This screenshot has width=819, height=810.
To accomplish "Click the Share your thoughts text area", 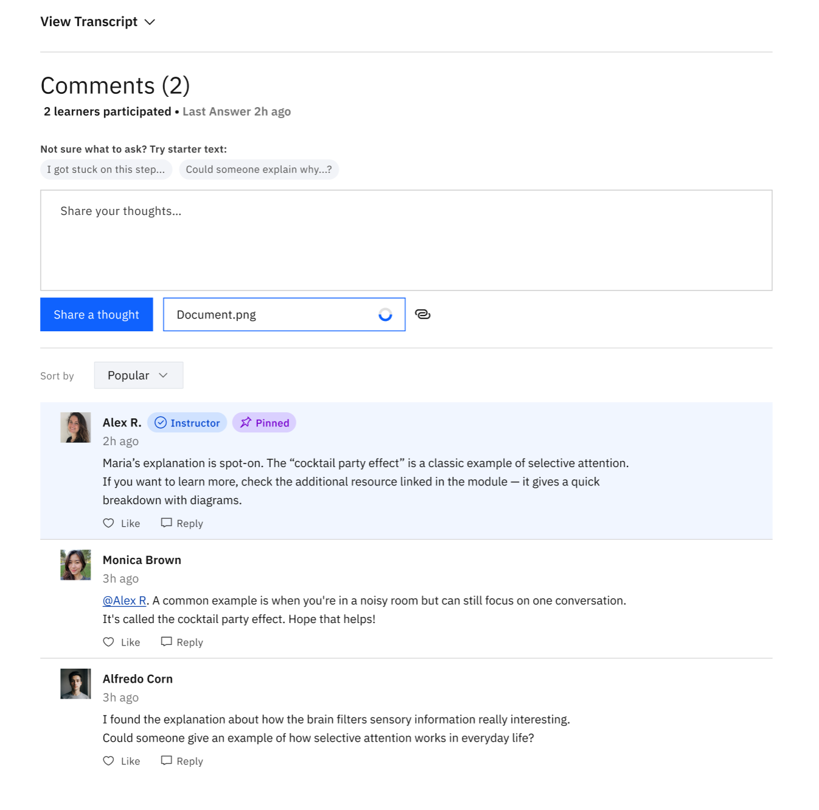I will pyautogui.click(x=406, y=240).
